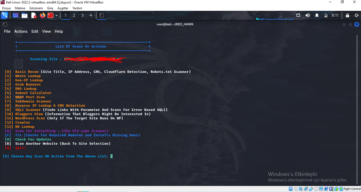Click the VirtualBox audio status icon
Screen dimensions: 361x192
(x=301, y=189)
